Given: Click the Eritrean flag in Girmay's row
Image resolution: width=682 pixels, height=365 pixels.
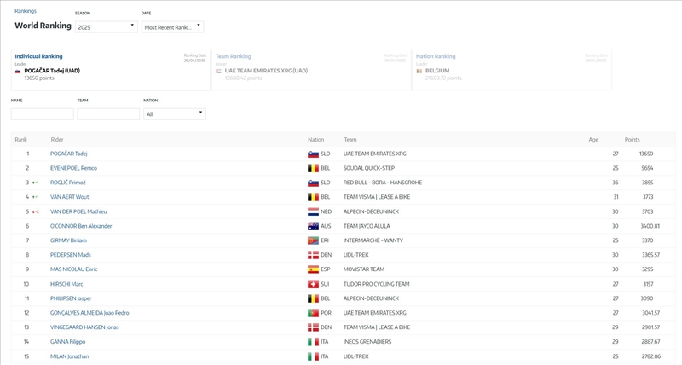Looking at the screenshot, I should 313,240.
